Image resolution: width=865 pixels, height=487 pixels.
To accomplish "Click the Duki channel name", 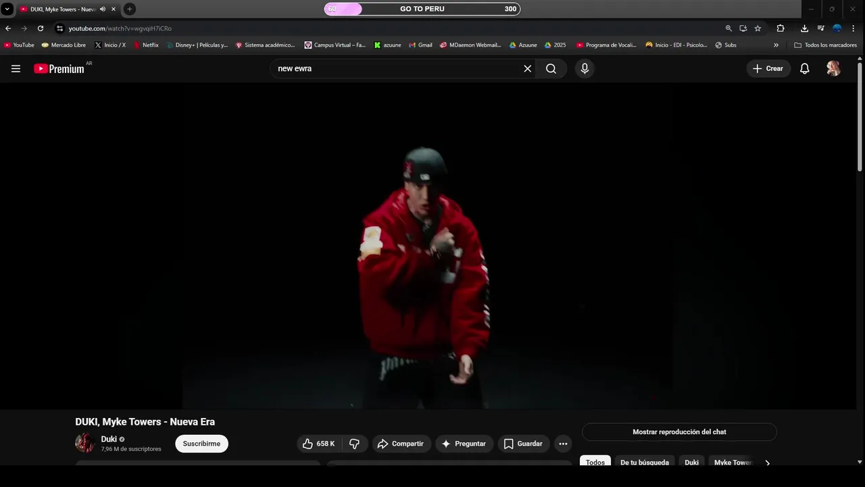I will click(109, 439).
